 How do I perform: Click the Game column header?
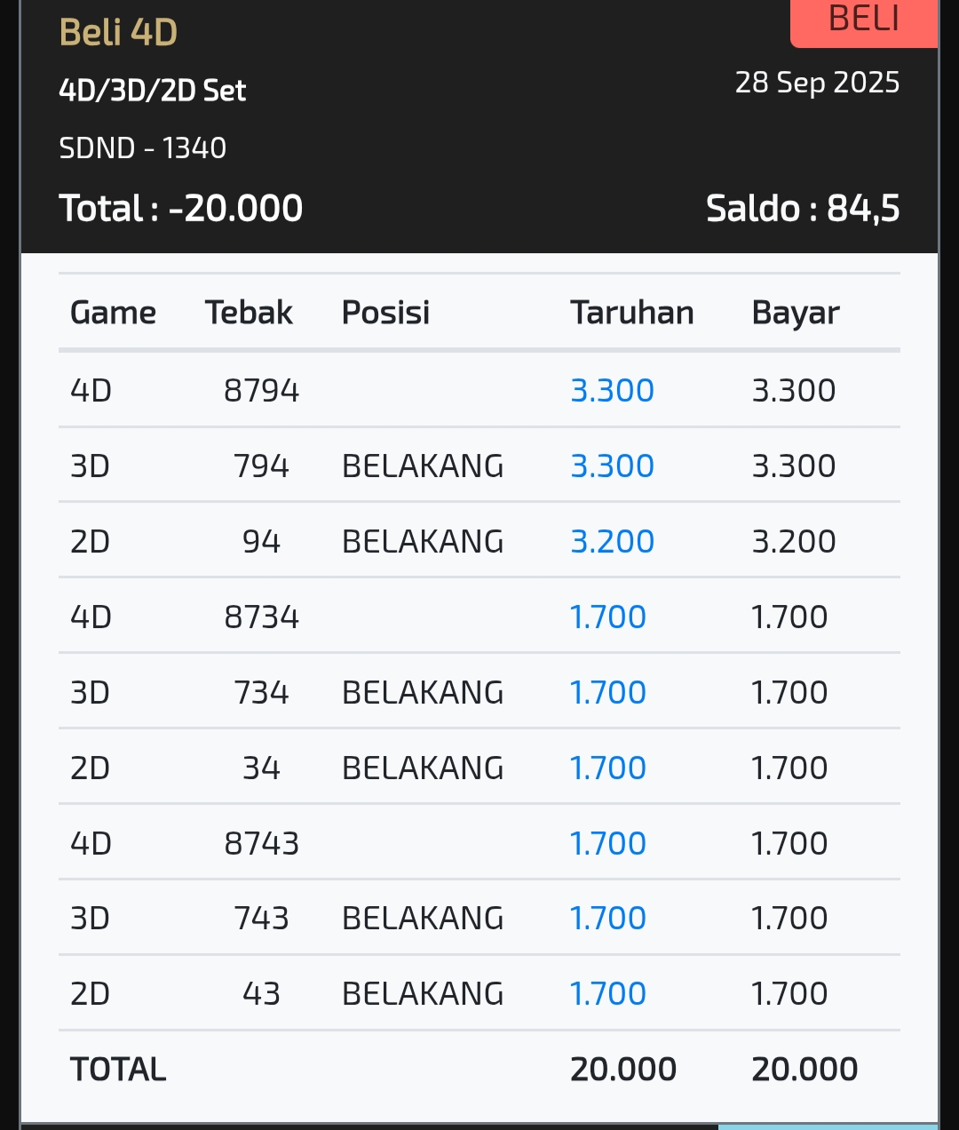coord(113,313)
